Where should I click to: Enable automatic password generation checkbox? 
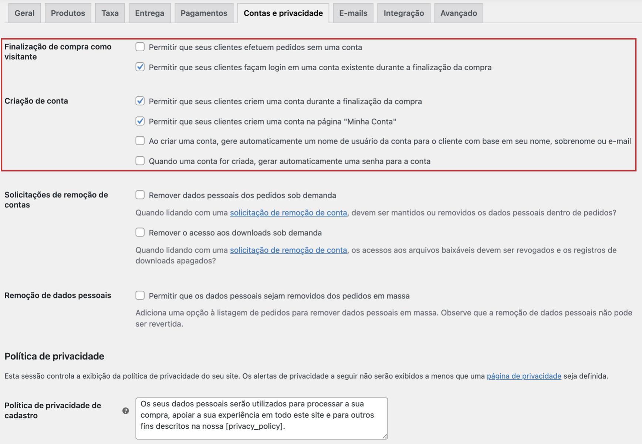[140, 161]
